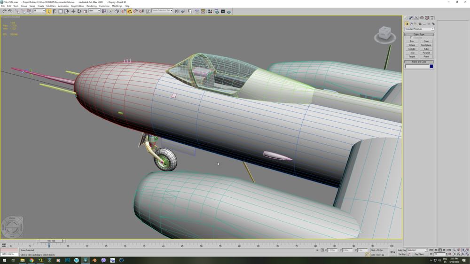Switch to the Modify command panel tab
The image size is (470, 264).
(x=411, y=18)
